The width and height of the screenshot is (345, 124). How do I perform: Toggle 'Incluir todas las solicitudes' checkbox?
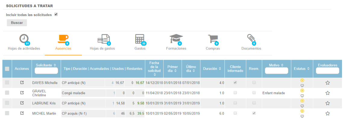pos(56,14)
